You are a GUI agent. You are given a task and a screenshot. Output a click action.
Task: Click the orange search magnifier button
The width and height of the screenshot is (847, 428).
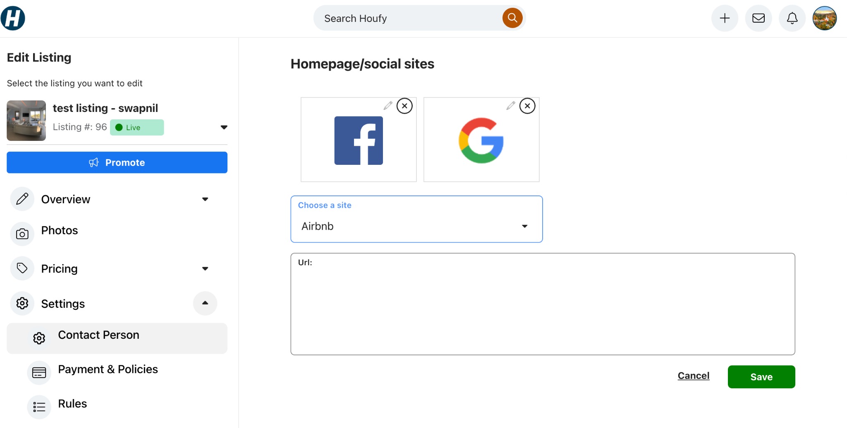[x=512, y=18]
